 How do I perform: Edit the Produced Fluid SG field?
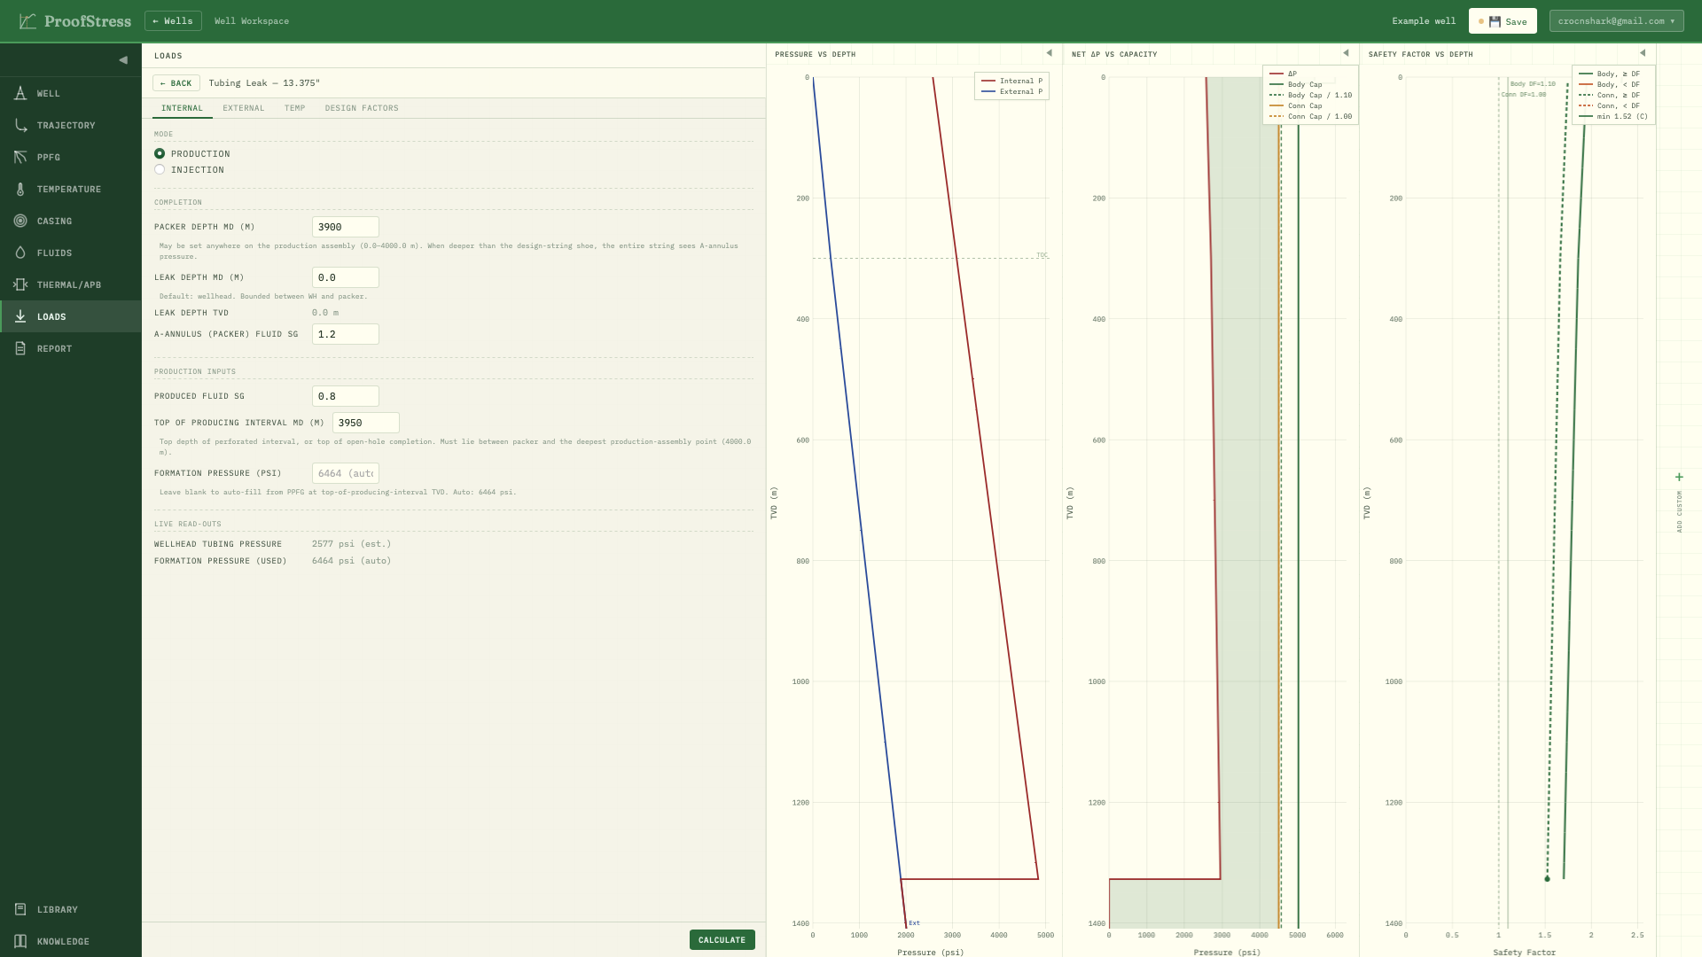[x=346, y=396]
